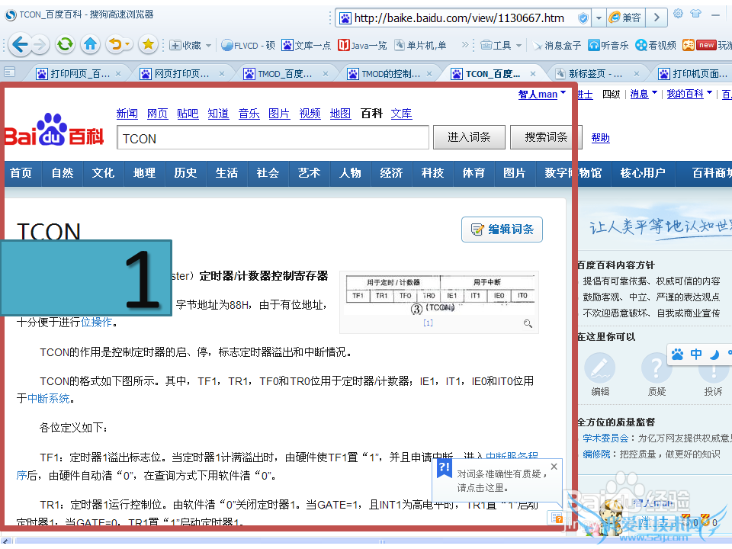
Task: Expand the undo arrow dropdown
Action: tap(128, 45)
